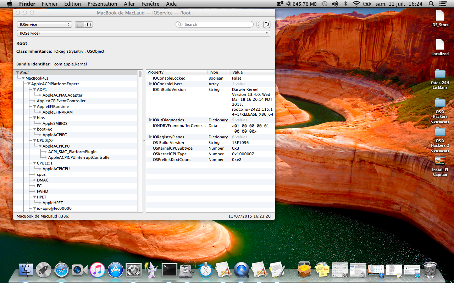This screenshot has width=454, height=283.
Task: Select the fotos 24H Le Mans folder
Action: point(440,74)
